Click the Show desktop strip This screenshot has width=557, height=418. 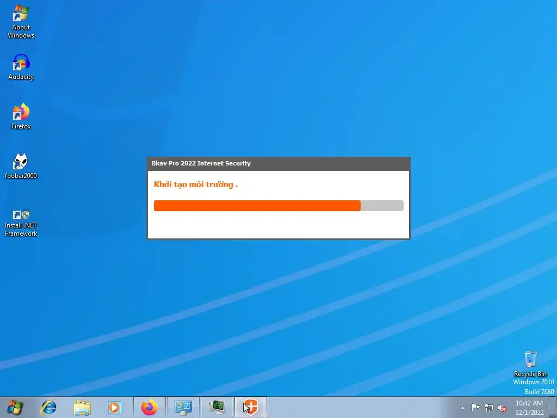tap(553, 407)
